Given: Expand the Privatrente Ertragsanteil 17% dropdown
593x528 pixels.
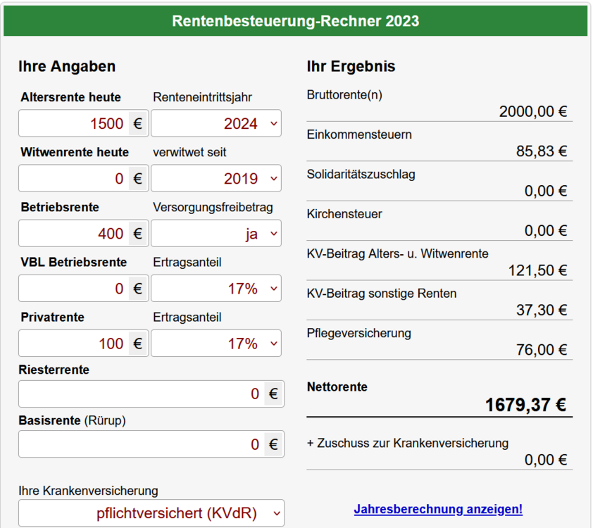Looking at the screenshot, I should click(x=216, y=343).
